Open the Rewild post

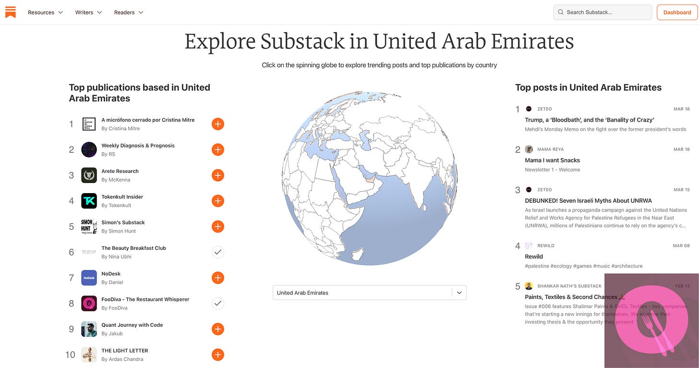534,257
